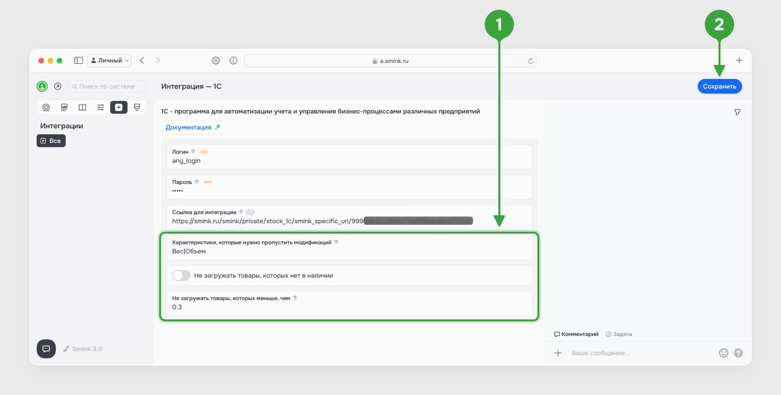This screenshot has width=781, height=395.
Task: Click the help icon next to Пароль
Action: coord(197,182)
